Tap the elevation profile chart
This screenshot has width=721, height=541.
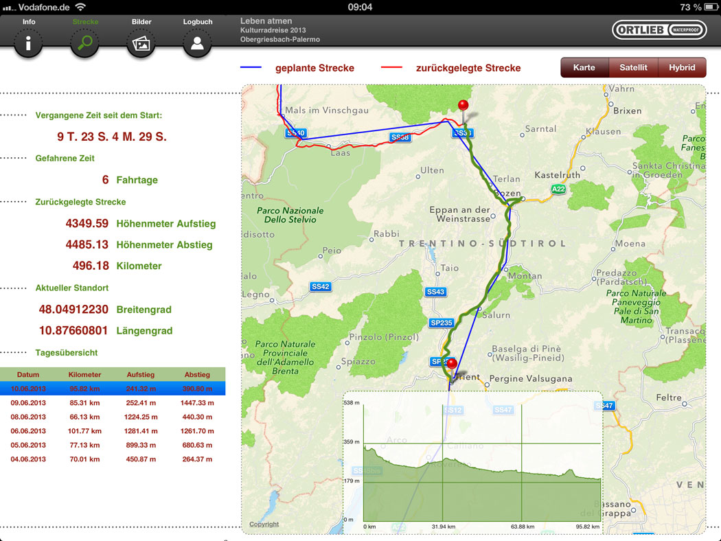tap(473, 463)
